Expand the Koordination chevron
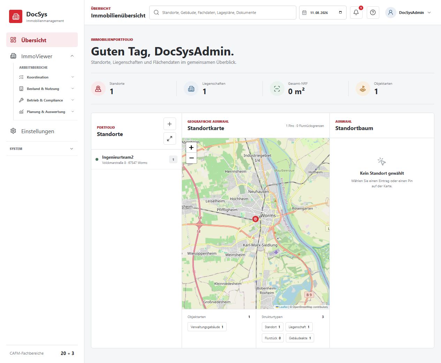 point(73,77)
